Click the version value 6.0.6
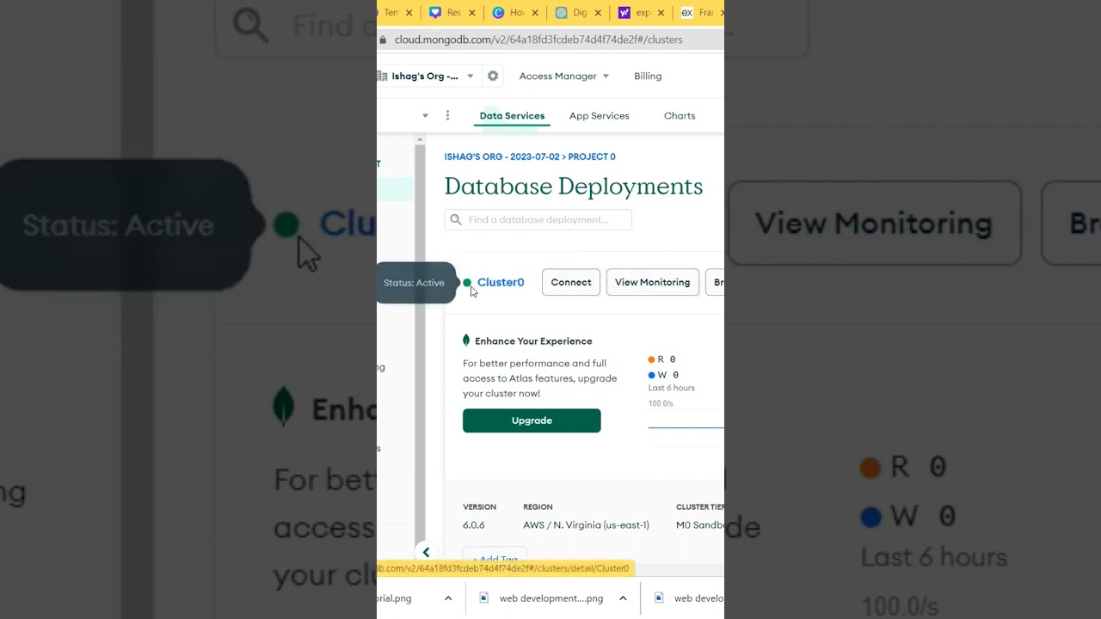 (x=474, y=525)
